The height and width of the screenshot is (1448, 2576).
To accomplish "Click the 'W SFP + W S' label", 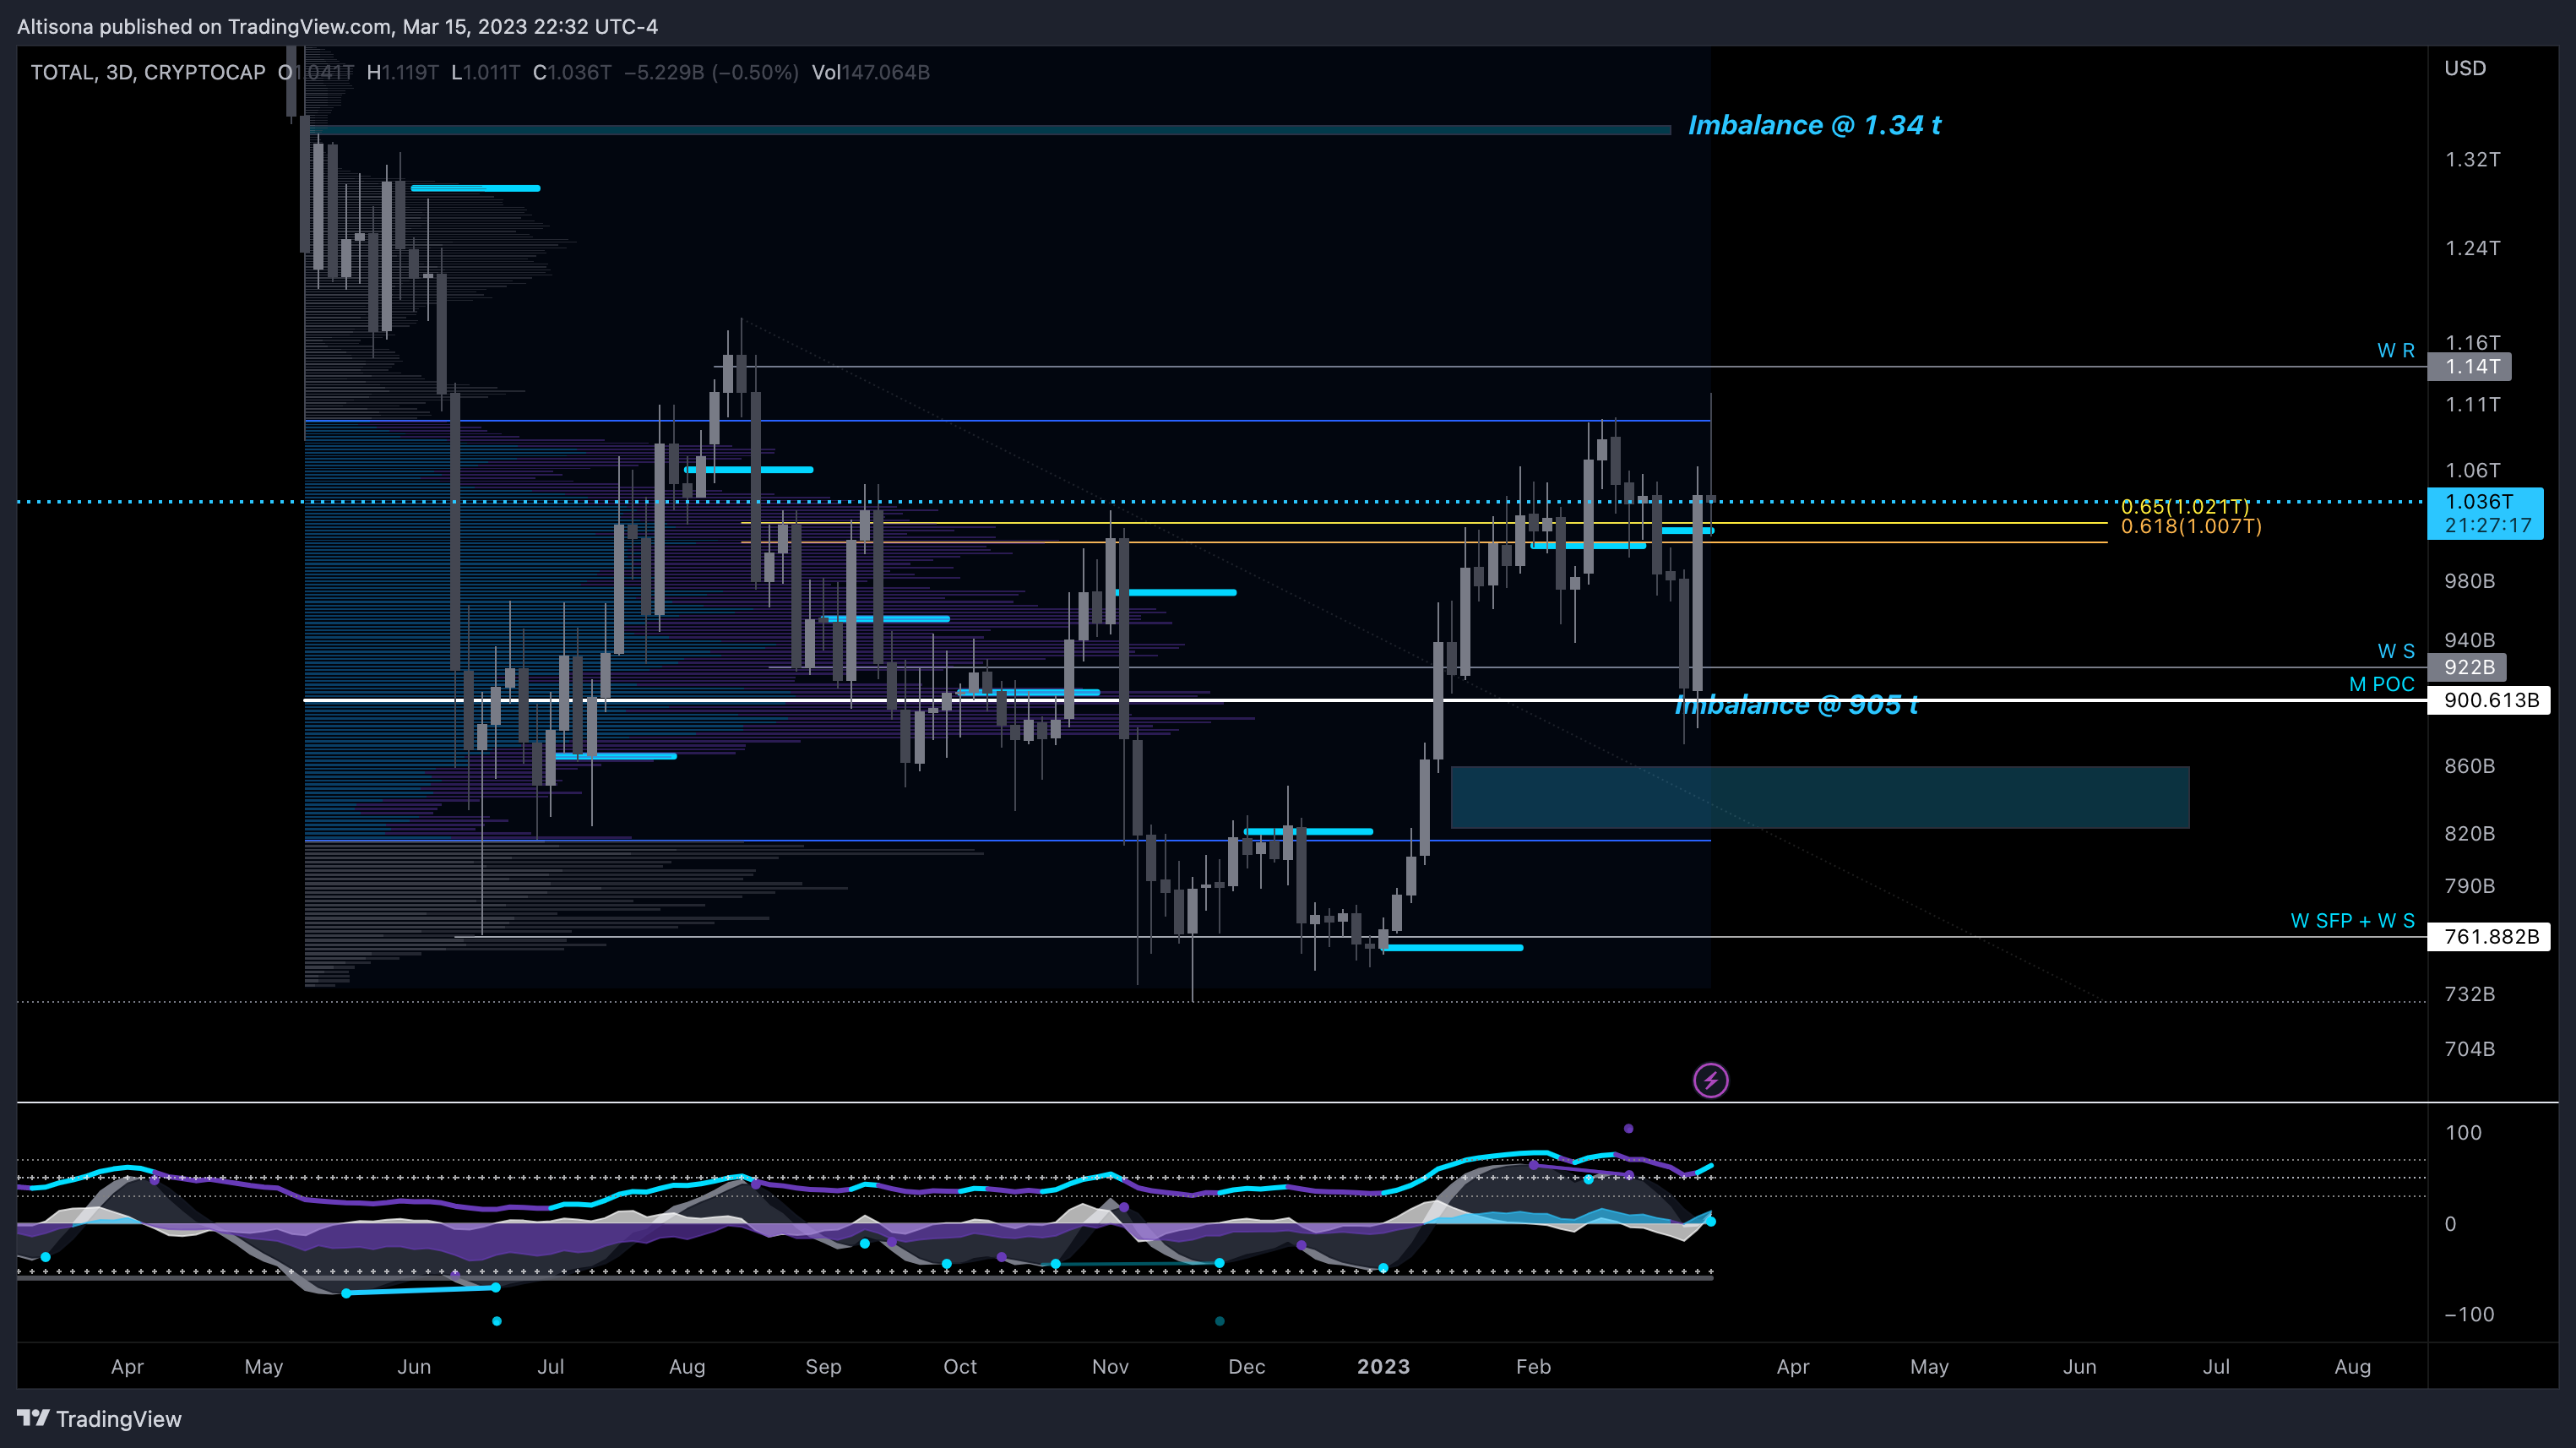I will coord(2353,921).
